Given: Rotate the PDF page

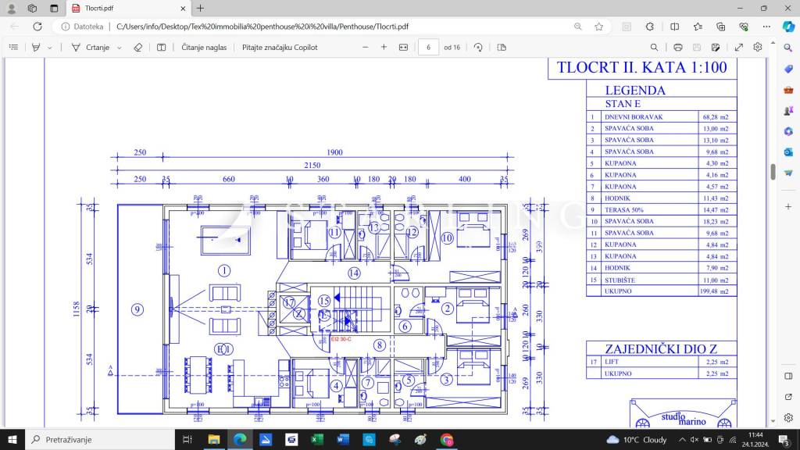Looking at the screenshot, I should pos(478,47).
